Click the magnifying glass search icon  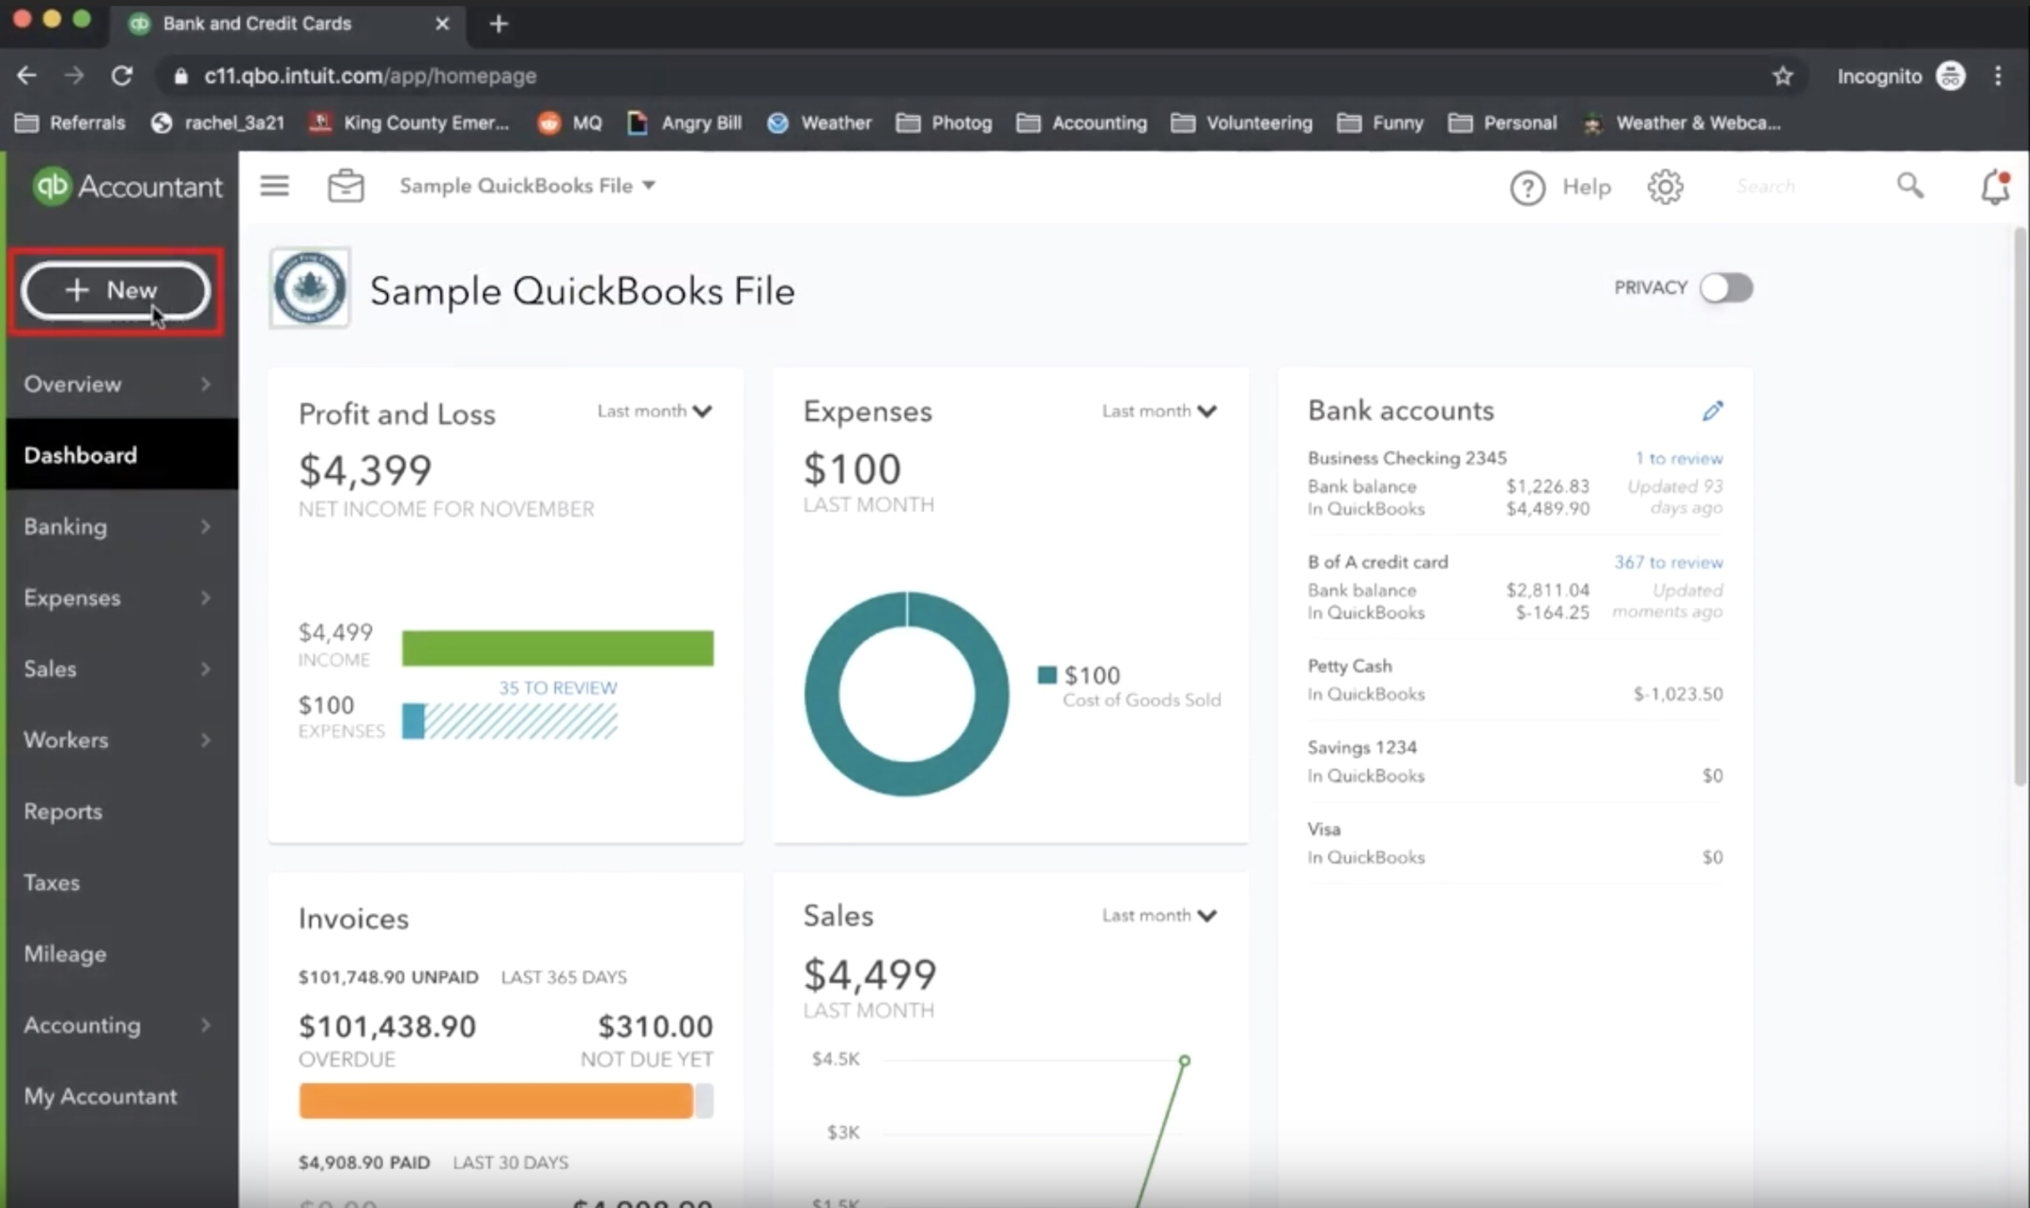[x=1909, y=186]
